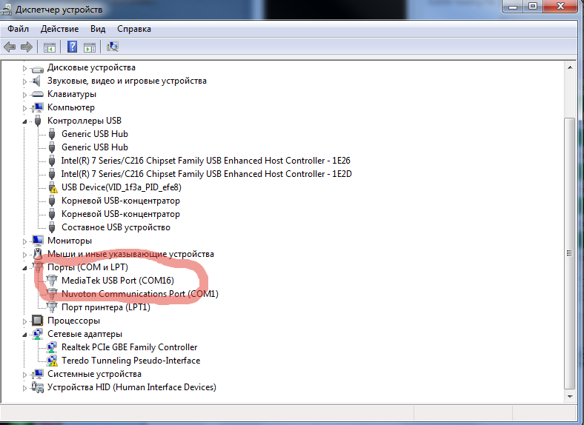
Task: Select Порт принтера (LPT1) label
Action: pos(106,307)
